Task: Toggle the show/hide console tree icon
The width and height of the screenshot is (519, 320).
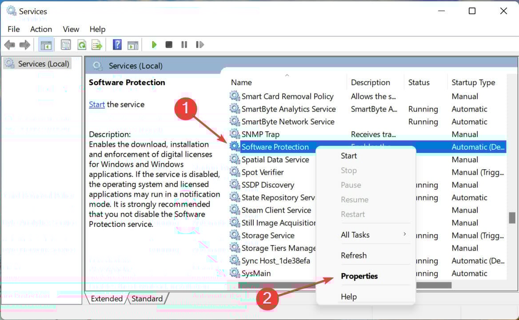Action: point(46,45)
